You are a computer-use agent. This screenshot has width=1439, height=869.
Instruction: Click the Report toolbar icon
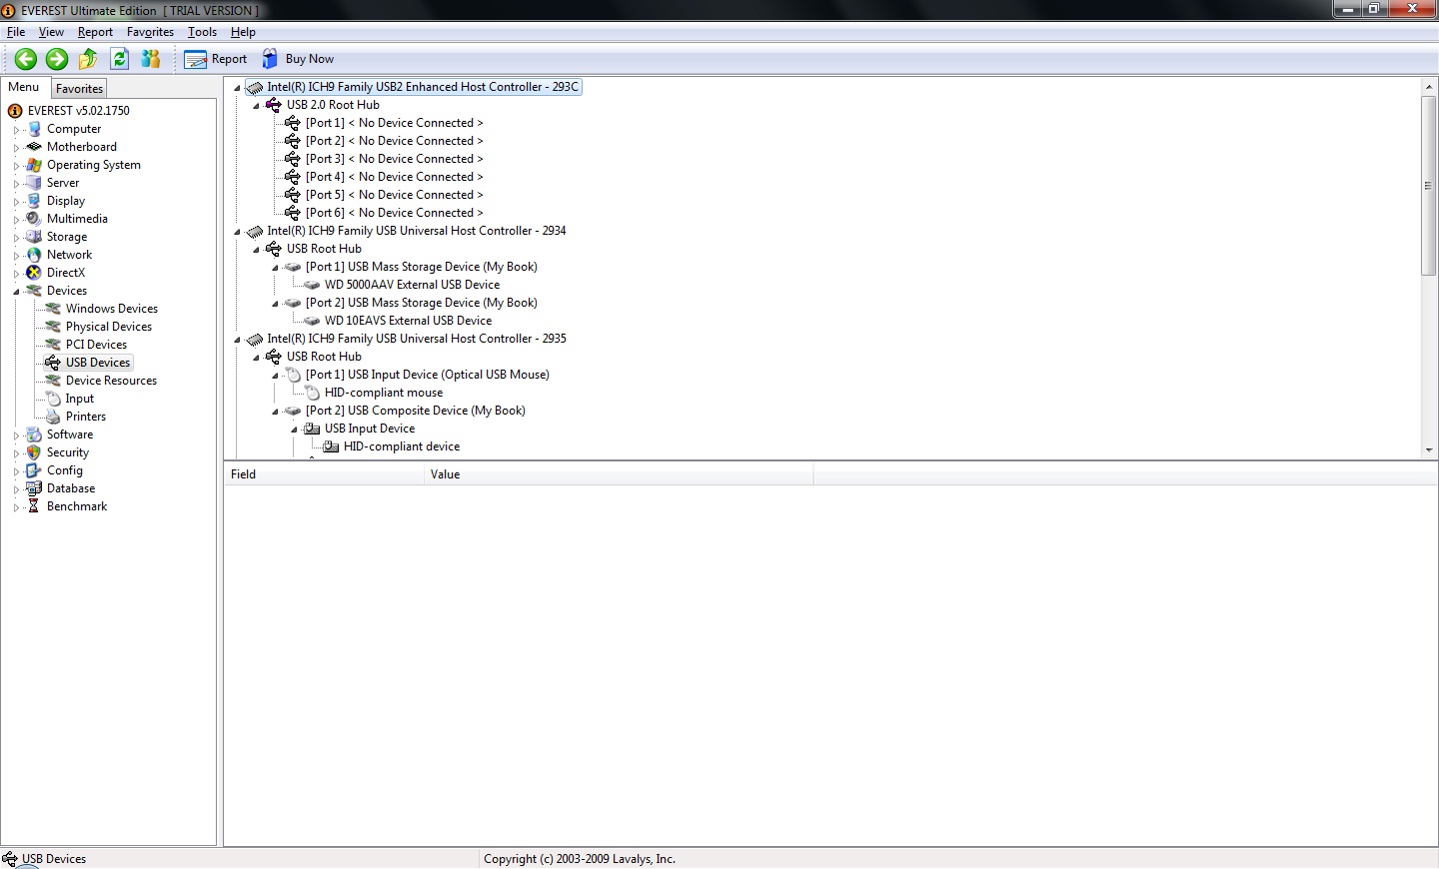(196, 59)
